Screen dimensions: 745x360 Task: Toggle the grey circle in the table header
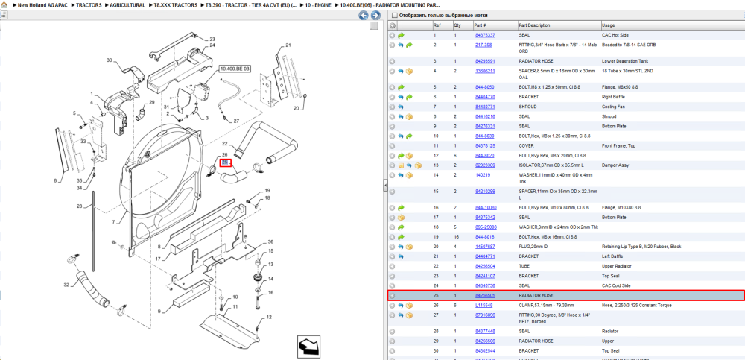point(393,25)
